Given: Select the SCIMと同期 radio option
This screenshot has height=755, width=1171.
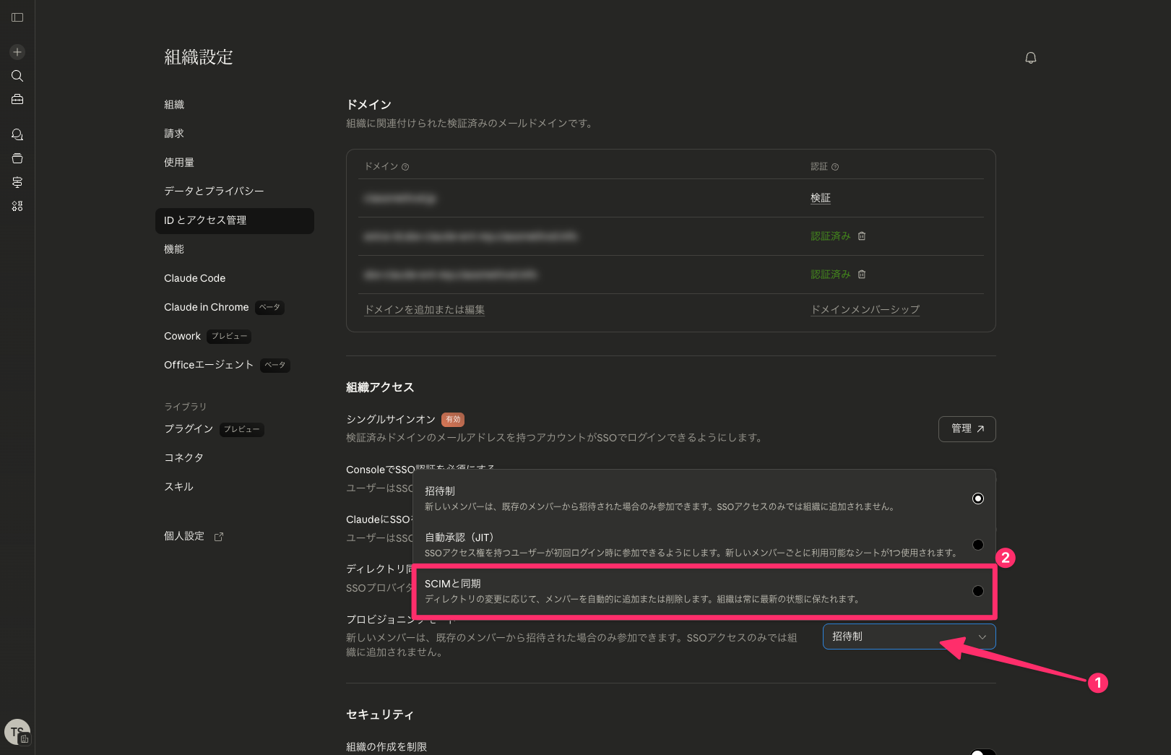Looking at the screenshot, I should point(977,591).
